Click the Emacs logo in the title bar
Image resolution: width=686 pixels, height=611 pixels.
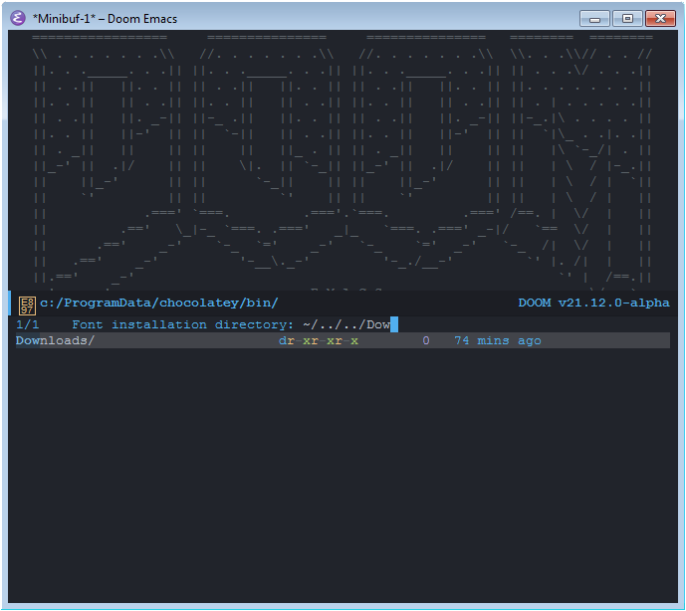(x=18, y=18)
